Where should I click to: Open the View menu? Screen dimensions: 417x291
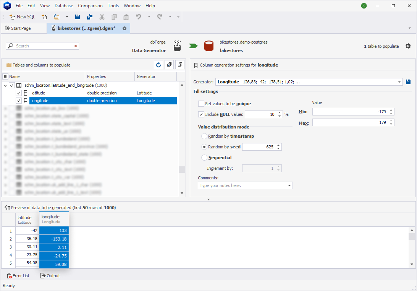click(45, 6)
